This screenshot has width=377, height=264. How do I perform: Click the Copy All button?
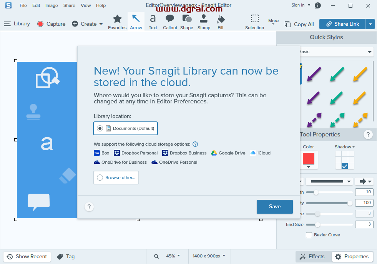pos(299,24)
